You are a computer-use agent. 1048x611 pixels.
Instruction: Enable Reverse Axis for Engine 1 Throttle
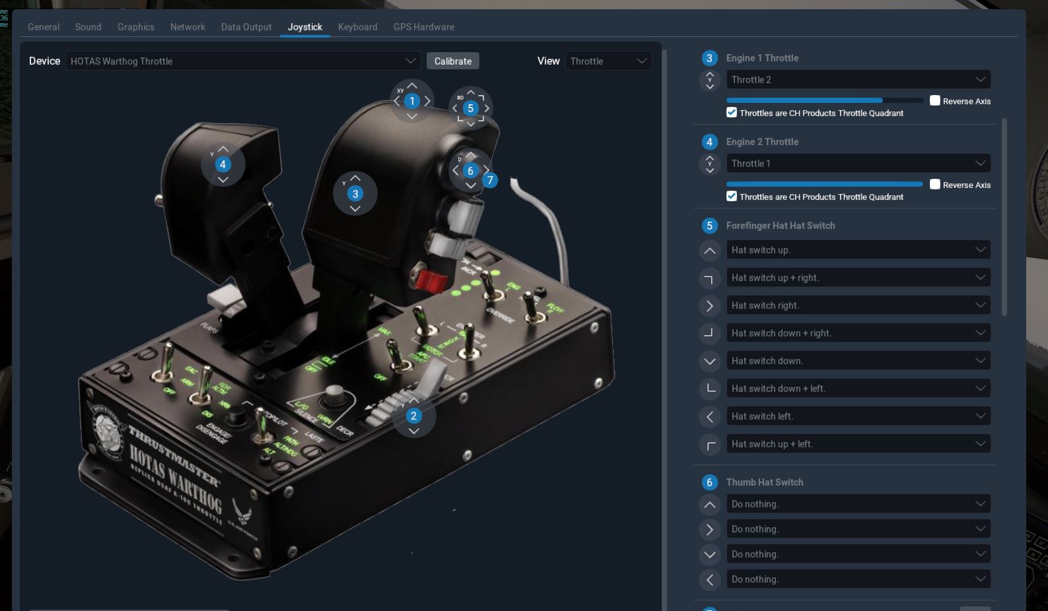[x=935, y=100]
